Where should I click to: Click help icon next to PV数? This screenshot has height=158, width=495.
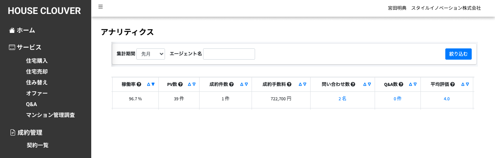[181, 84]
